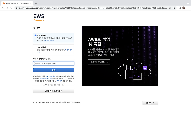
Task: Click the blue 다음 button
Action: click(54, 70)
